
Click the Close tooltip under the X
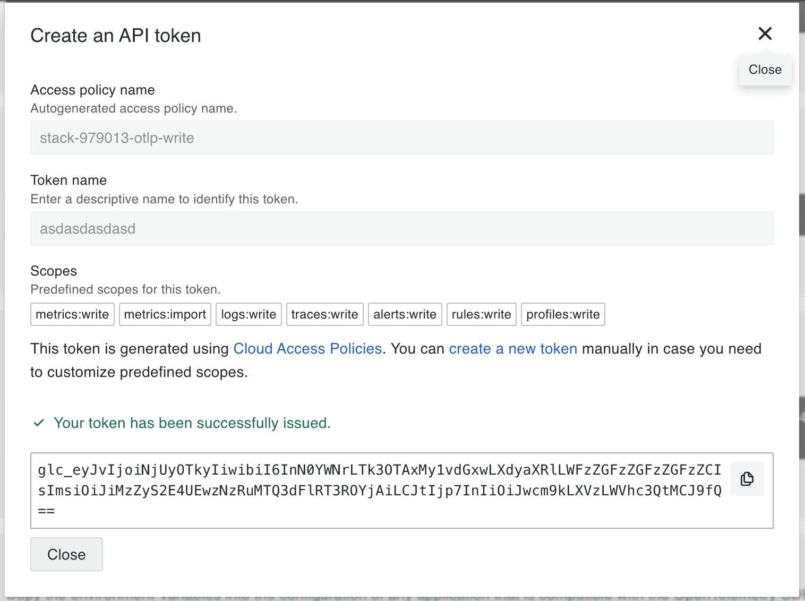[765, 70]
